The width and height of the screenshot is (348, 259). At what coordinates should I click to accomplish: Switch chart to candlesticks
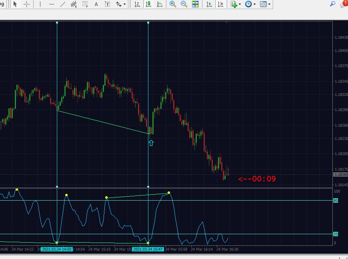click(x=148, y=4)
